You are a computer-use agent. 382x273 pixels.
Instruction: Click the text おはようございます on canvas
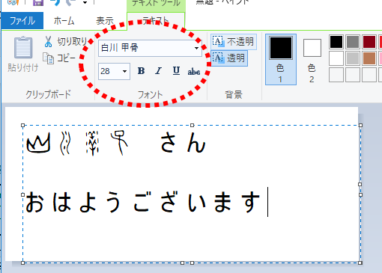coord(143,201)
